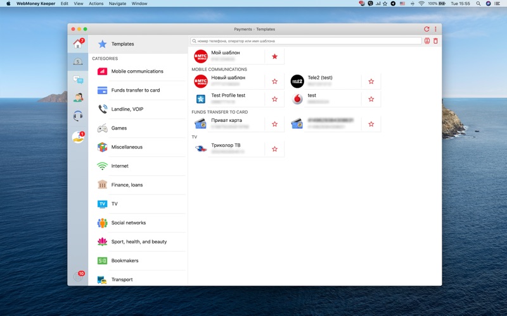Open the chat messages sidebar icon
The image size is (507, 316).
[78, 80]
